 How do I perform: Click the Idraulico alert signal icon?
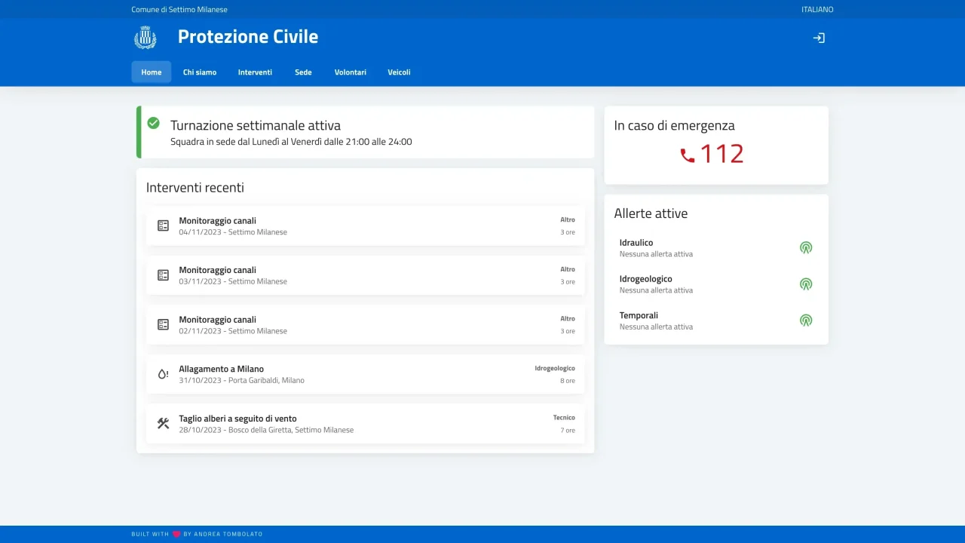click(806, 247)
